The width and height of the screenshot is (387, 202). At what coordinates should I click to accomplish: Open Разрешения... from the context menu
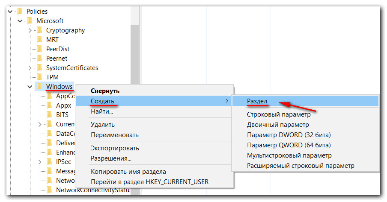[111, 158]
